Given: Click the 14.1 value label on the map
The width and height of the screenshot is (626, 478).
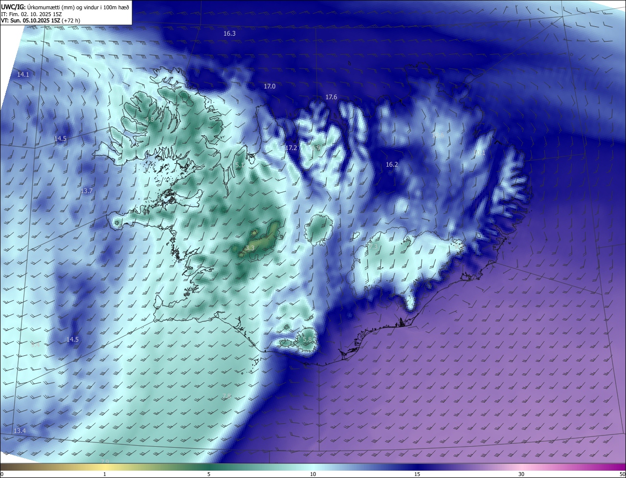Looking at the screenshot, I should (23, 75).
